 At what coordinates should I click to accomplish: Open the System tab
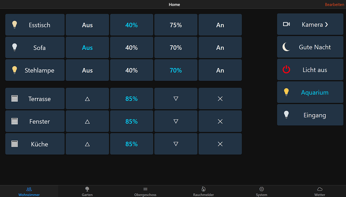click(x=261, y=191)
